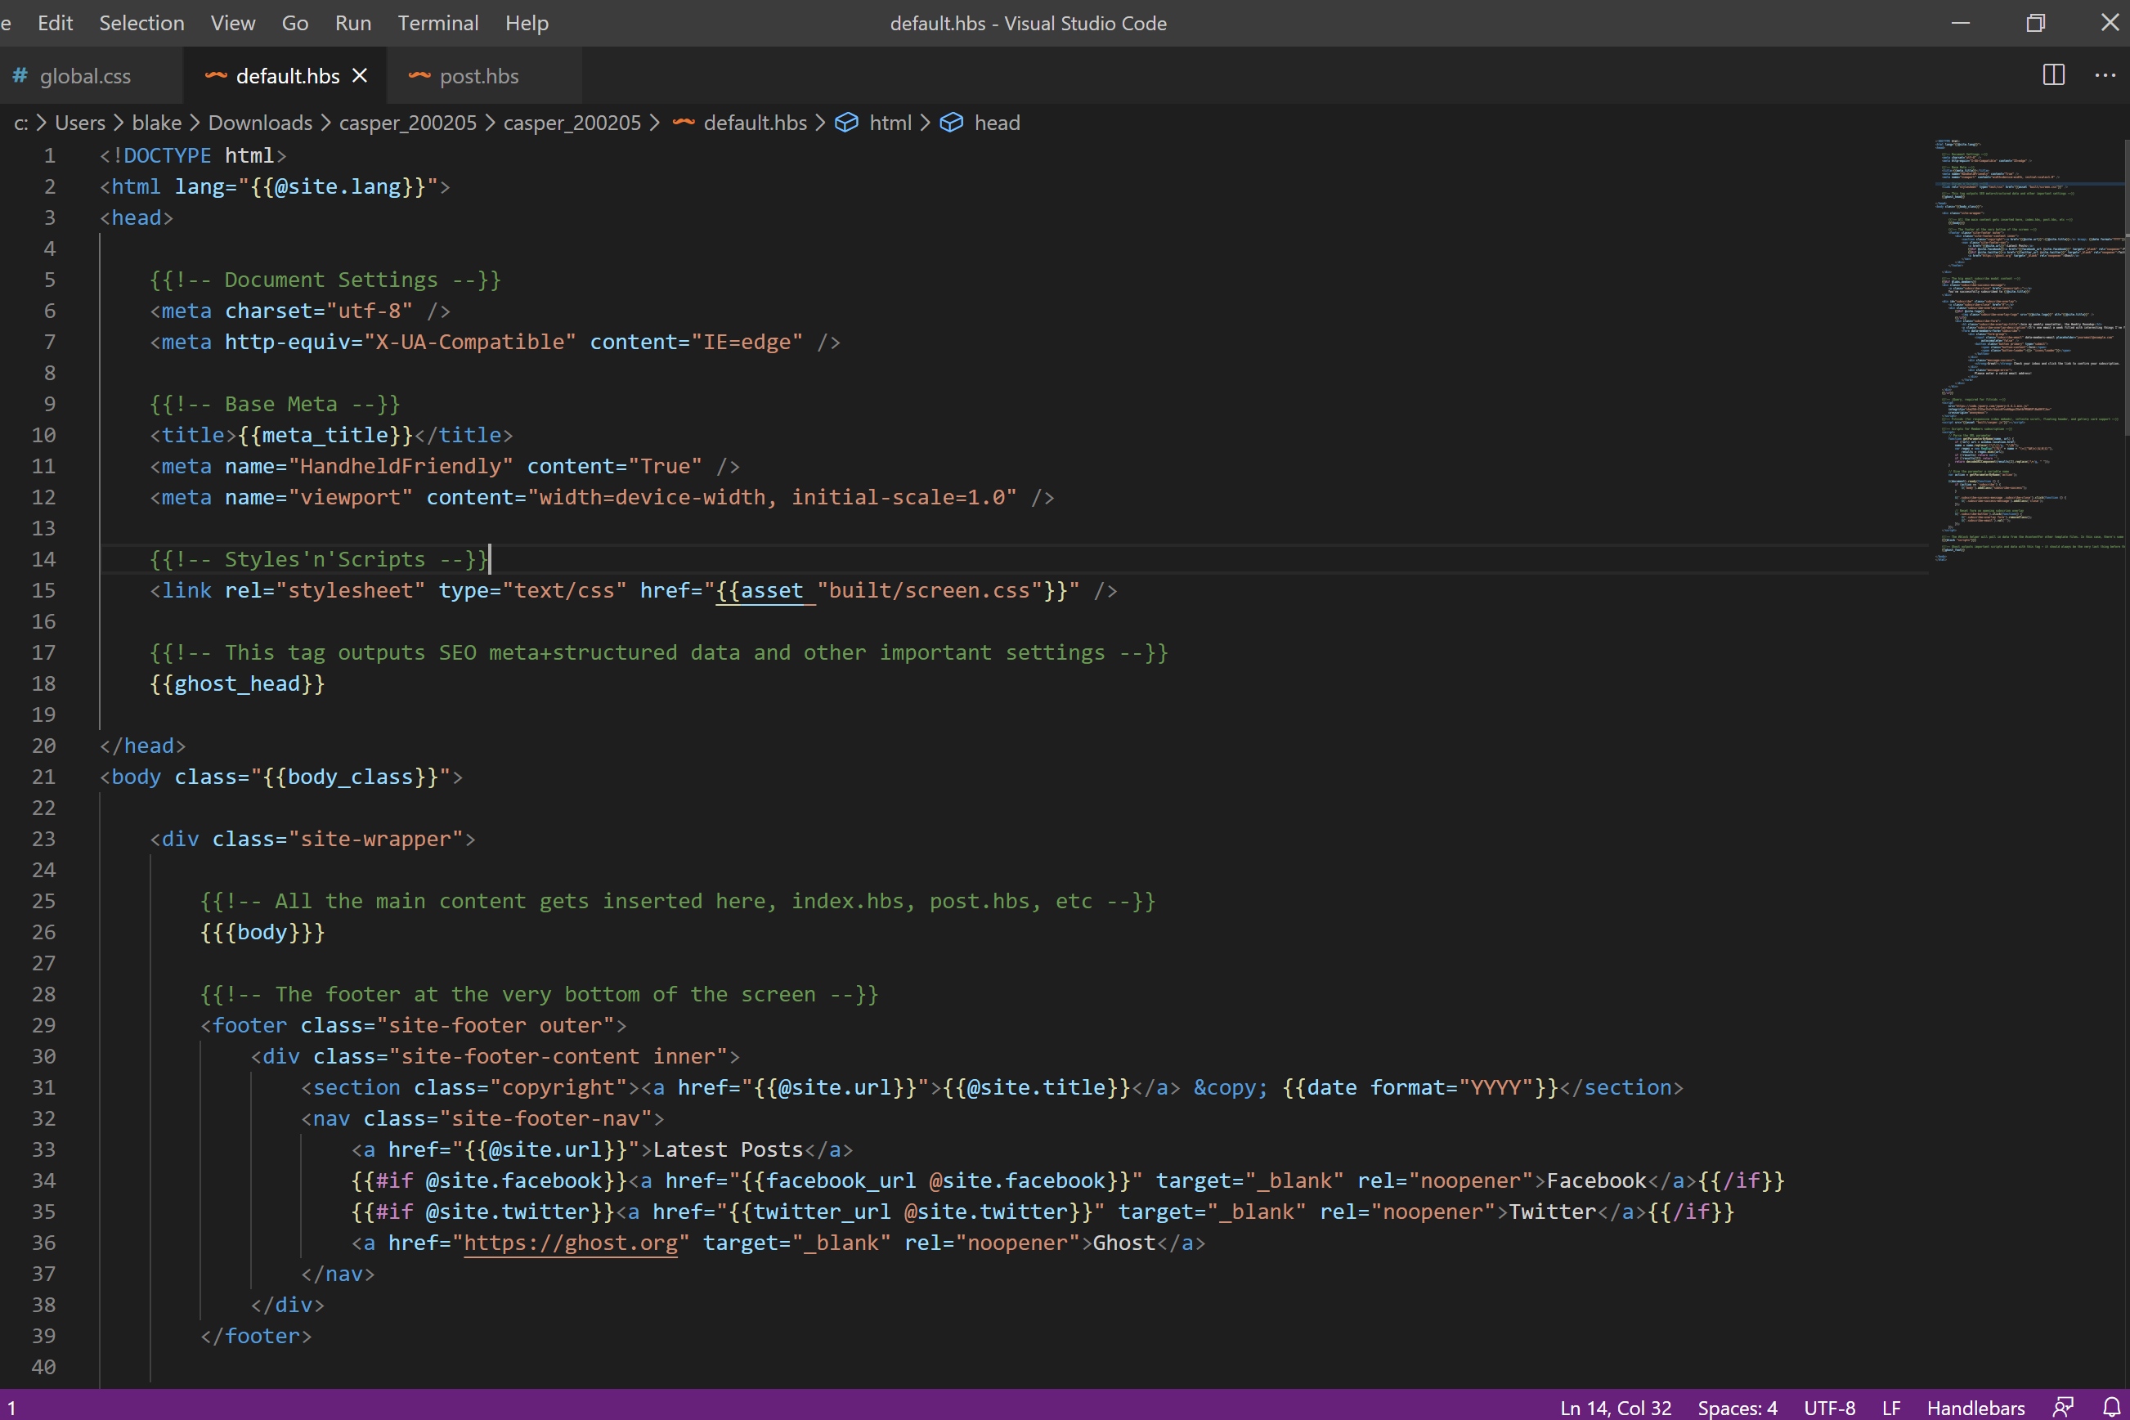
Task: Open the Handlebars language mode selector
Action: pyautogui.click(x=1976, y=1406)
